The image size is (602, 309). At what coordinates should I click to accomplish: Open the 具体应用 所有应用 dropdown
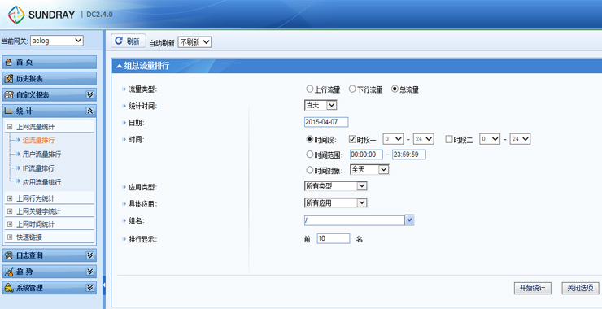click(335, 202)
